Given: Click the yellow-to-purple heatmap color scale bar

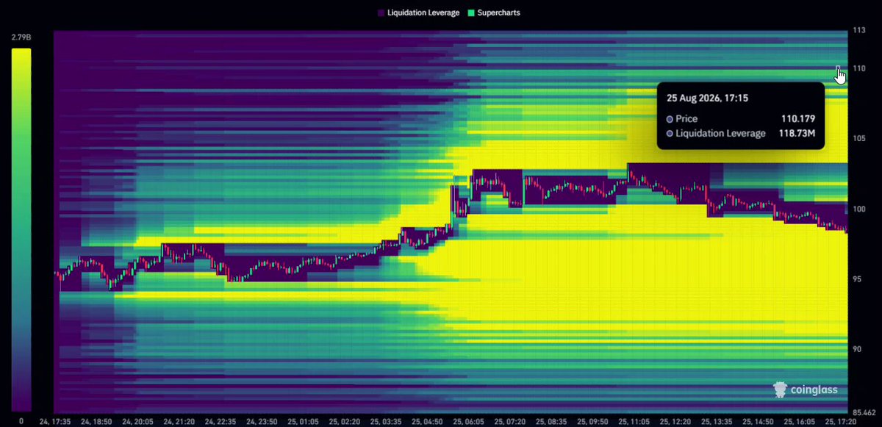Looking at the screenshot, I should [x=21, y=230].
